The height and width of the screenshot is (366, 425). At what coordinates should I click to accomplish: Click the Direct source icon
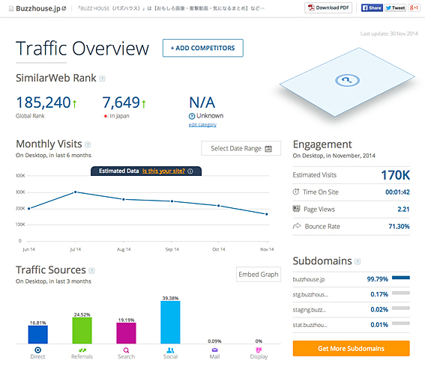coord(38,350)
